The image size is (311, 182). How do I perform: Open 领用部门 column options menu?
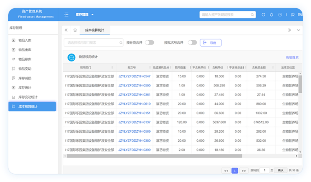[112, 68]
